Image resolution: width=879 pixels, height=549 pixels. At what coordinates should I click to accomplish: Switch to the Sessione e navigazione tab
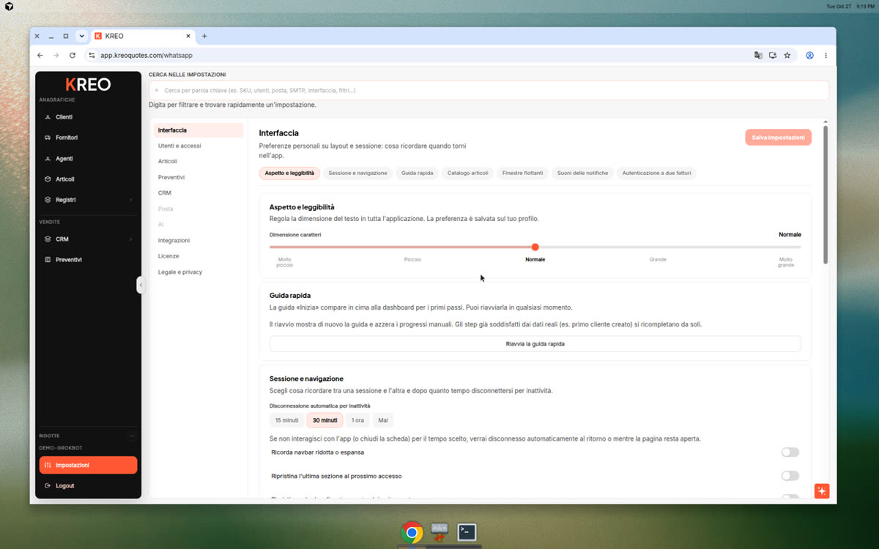(357, 173)
